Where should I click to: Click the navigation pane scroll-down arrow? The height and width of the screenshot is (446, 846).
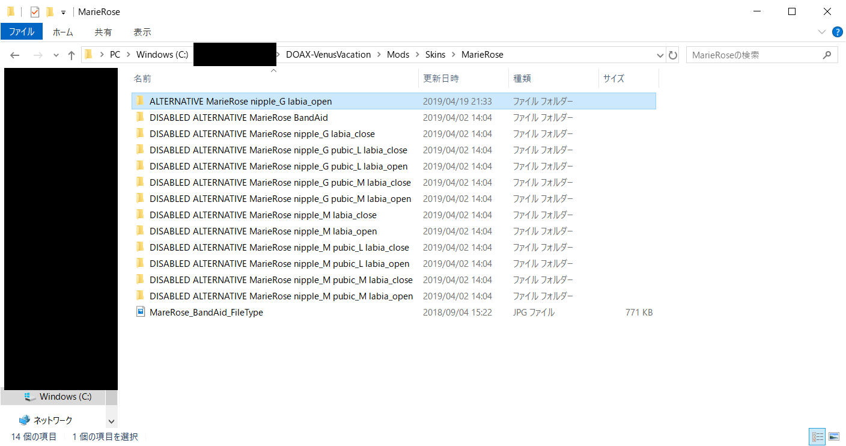111,422
